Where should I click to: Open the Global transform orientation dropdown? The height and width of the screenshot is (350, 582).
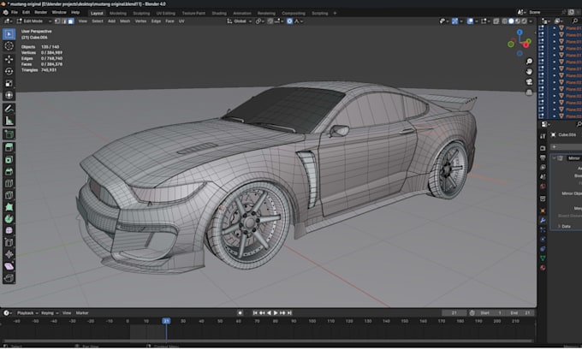coord(240,21)
